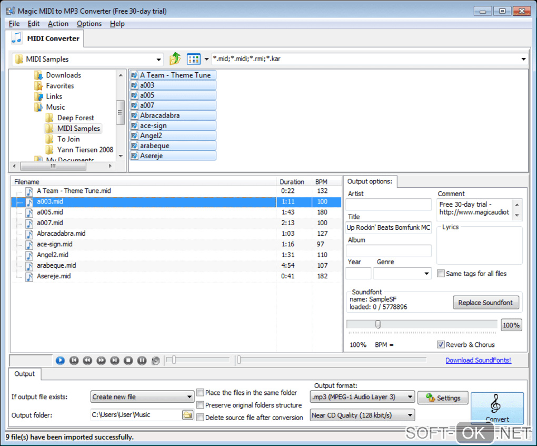
Task: Open the Genre dropdown
Action: (x=426, y=274)
